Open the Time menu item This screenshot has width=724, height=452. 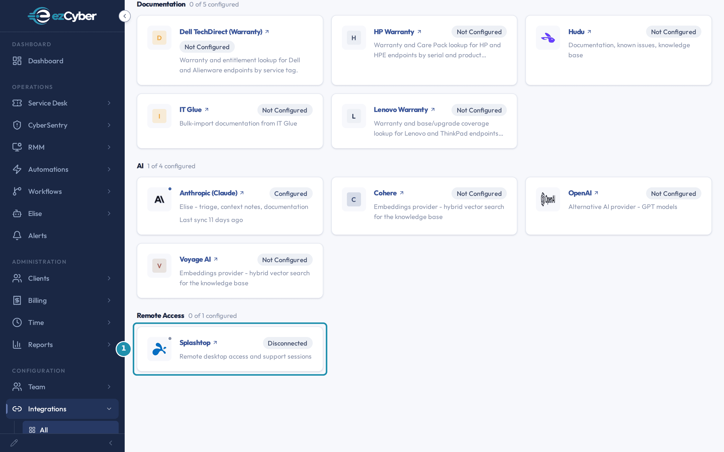pos(62,323)
